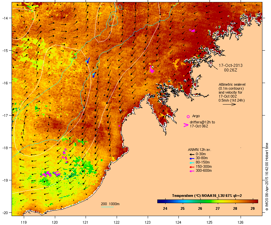Click the longitude axis label 119
271x225 pixels.
tap(24, 222)
